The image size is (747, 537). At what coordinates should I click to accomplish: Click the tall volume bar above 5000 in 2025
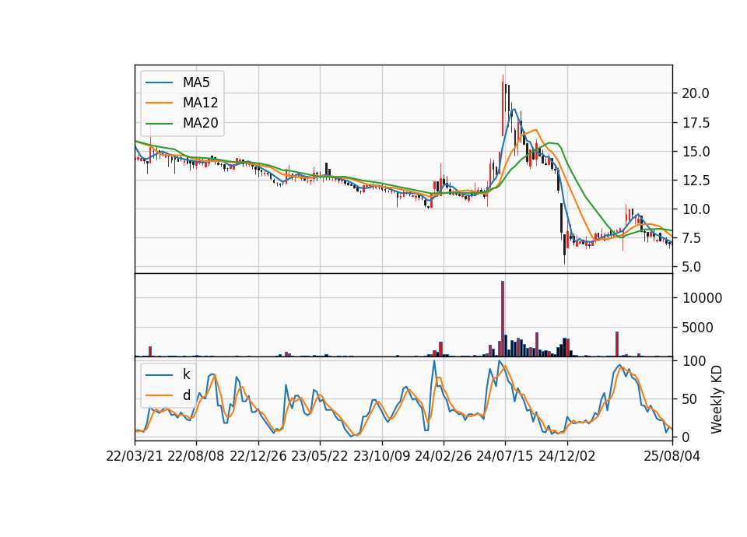(x=617, y=344)
